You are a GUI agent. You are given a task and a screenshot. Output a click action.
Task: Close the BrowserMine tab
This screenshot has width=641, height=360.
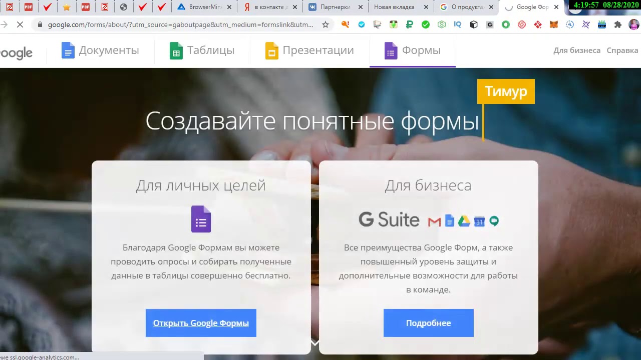(229, 7)
